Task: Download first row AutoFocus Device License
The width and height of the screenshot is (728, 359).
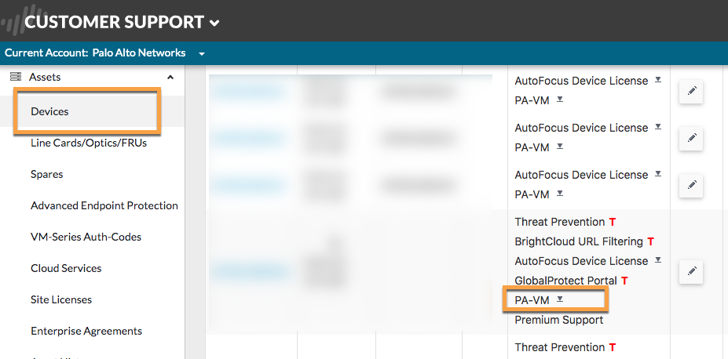Action: tap(658, 80)
